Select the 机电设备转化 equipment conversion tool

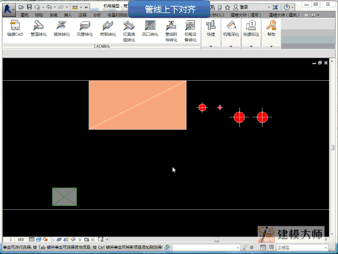click(190, 31)
